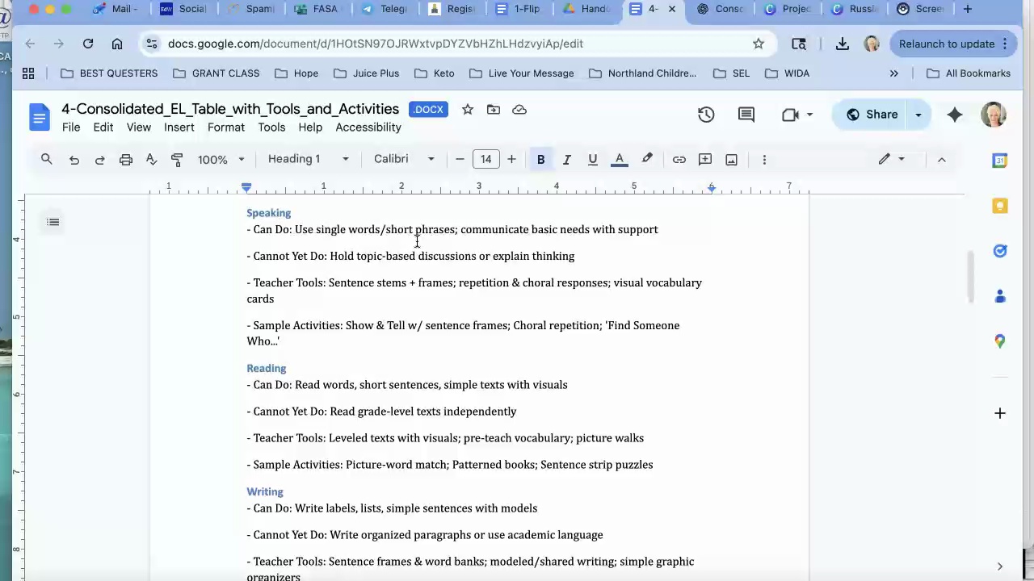Activate paint format tool

(x=177, y=160)
